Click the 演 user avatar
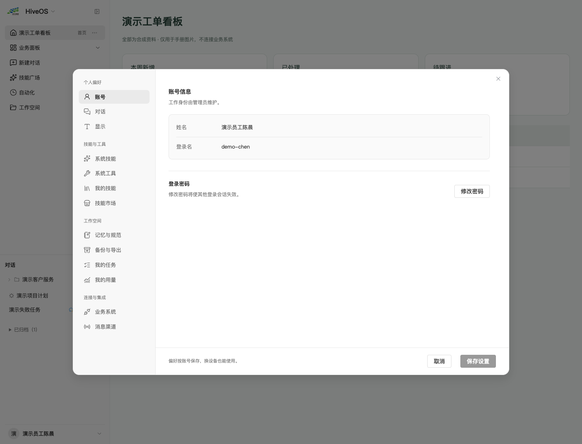Viewport: 582px width, 444px height. [14, 434]
